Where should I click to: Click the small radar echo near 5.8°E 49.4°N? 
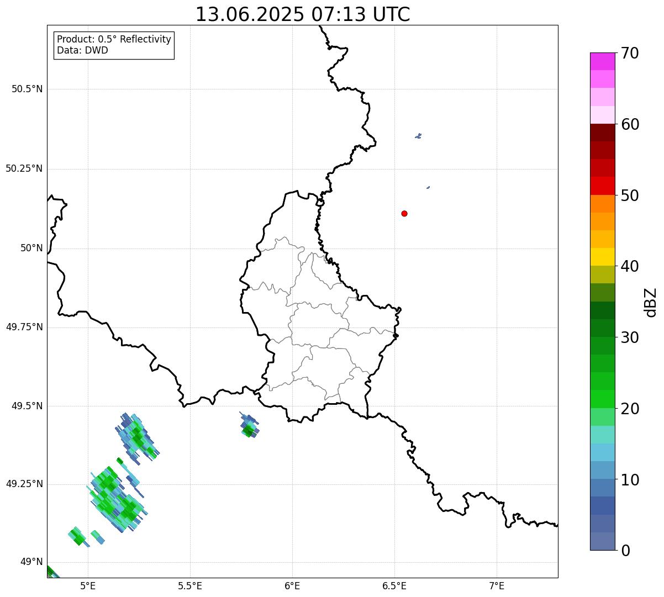249,425
